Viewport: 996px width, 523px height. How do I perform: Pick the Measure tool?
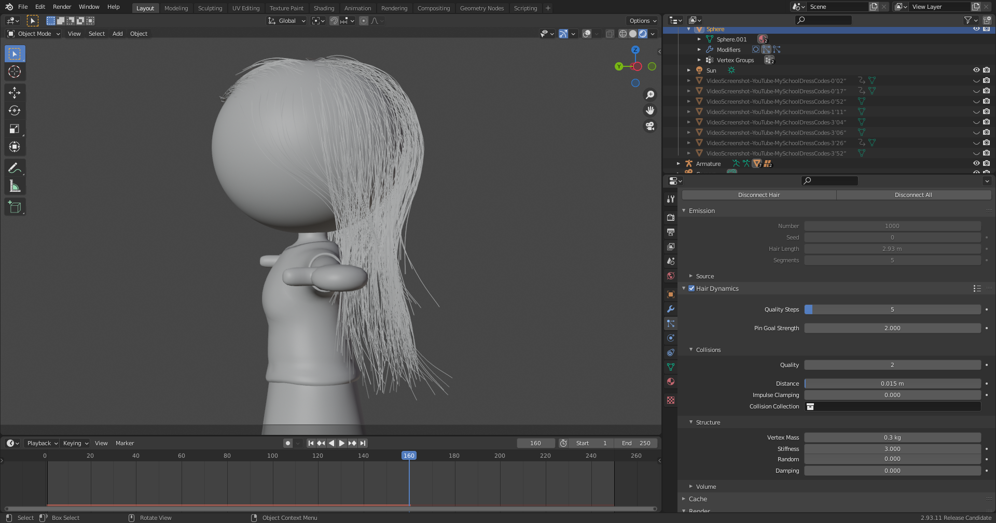coord(15,186)
